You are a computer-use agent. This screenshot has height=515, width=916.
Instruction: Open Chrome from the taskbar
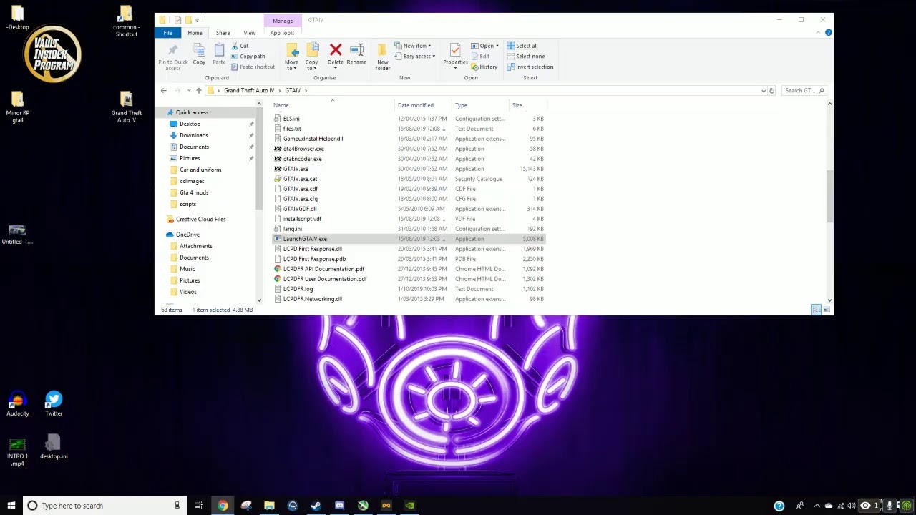(x=223, y=506)
